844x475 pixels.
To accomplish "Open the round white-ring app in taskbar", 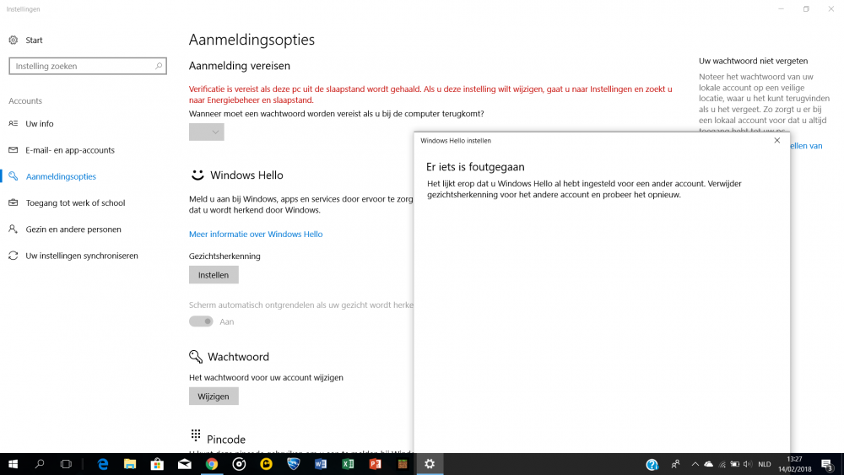I will [239, 464].
